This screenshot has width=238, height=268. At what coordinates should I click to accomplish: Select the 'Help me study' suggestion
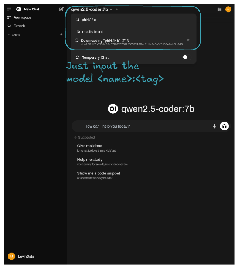90,160
